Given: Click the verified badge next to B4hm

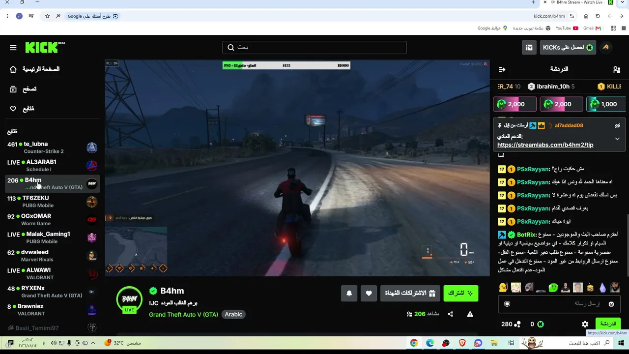Looking at the screenshot, I should [x=153, y=291].
